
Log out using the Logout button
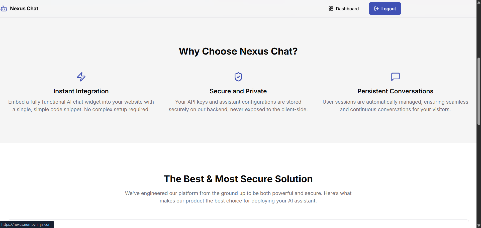[x=385, y=9]
